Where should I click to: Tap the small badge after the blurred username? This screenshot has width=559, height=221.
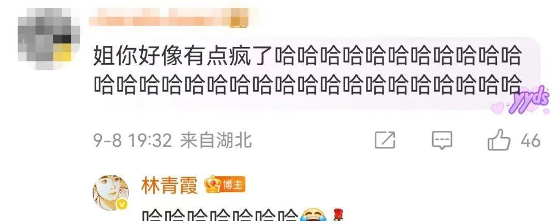(239, 18)
